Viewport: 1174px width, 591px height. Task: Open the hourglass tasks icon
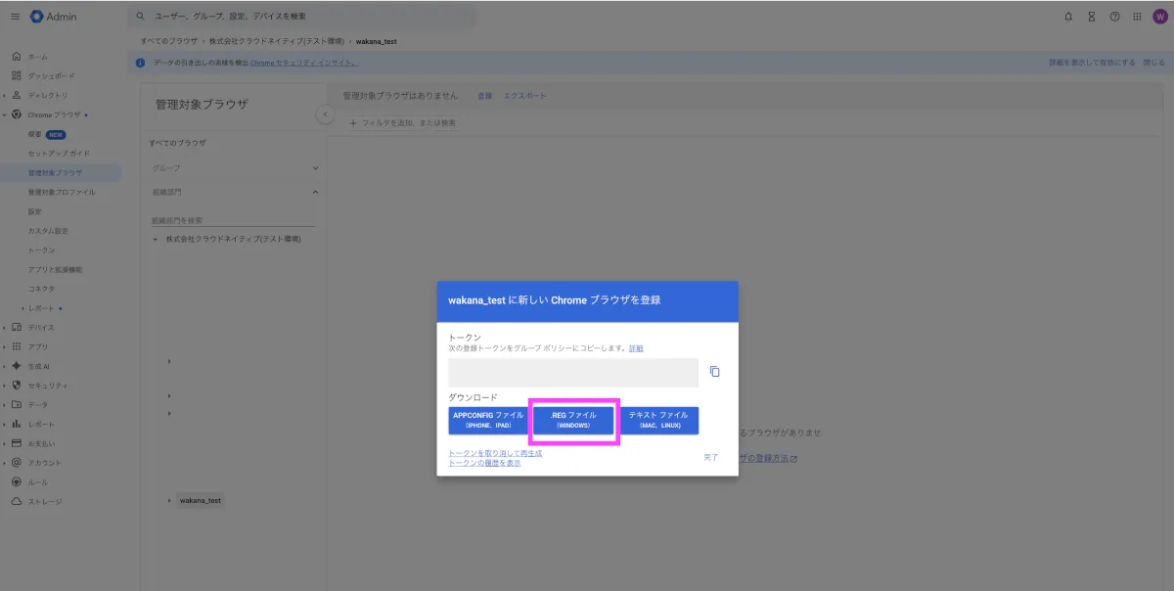tap(1091, 17)
